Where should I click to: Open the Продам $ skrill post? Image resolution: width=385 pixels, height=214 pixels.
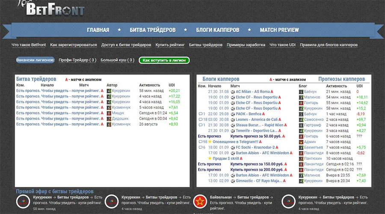tap(225, 159)
